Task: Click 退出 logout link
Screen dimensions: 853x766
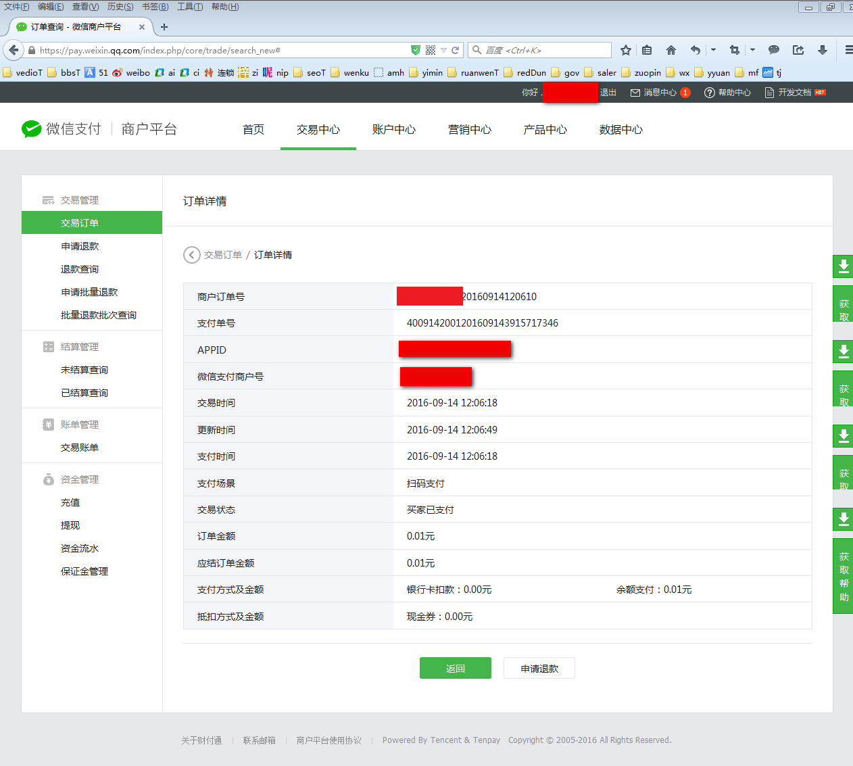Action: [608, 93]
